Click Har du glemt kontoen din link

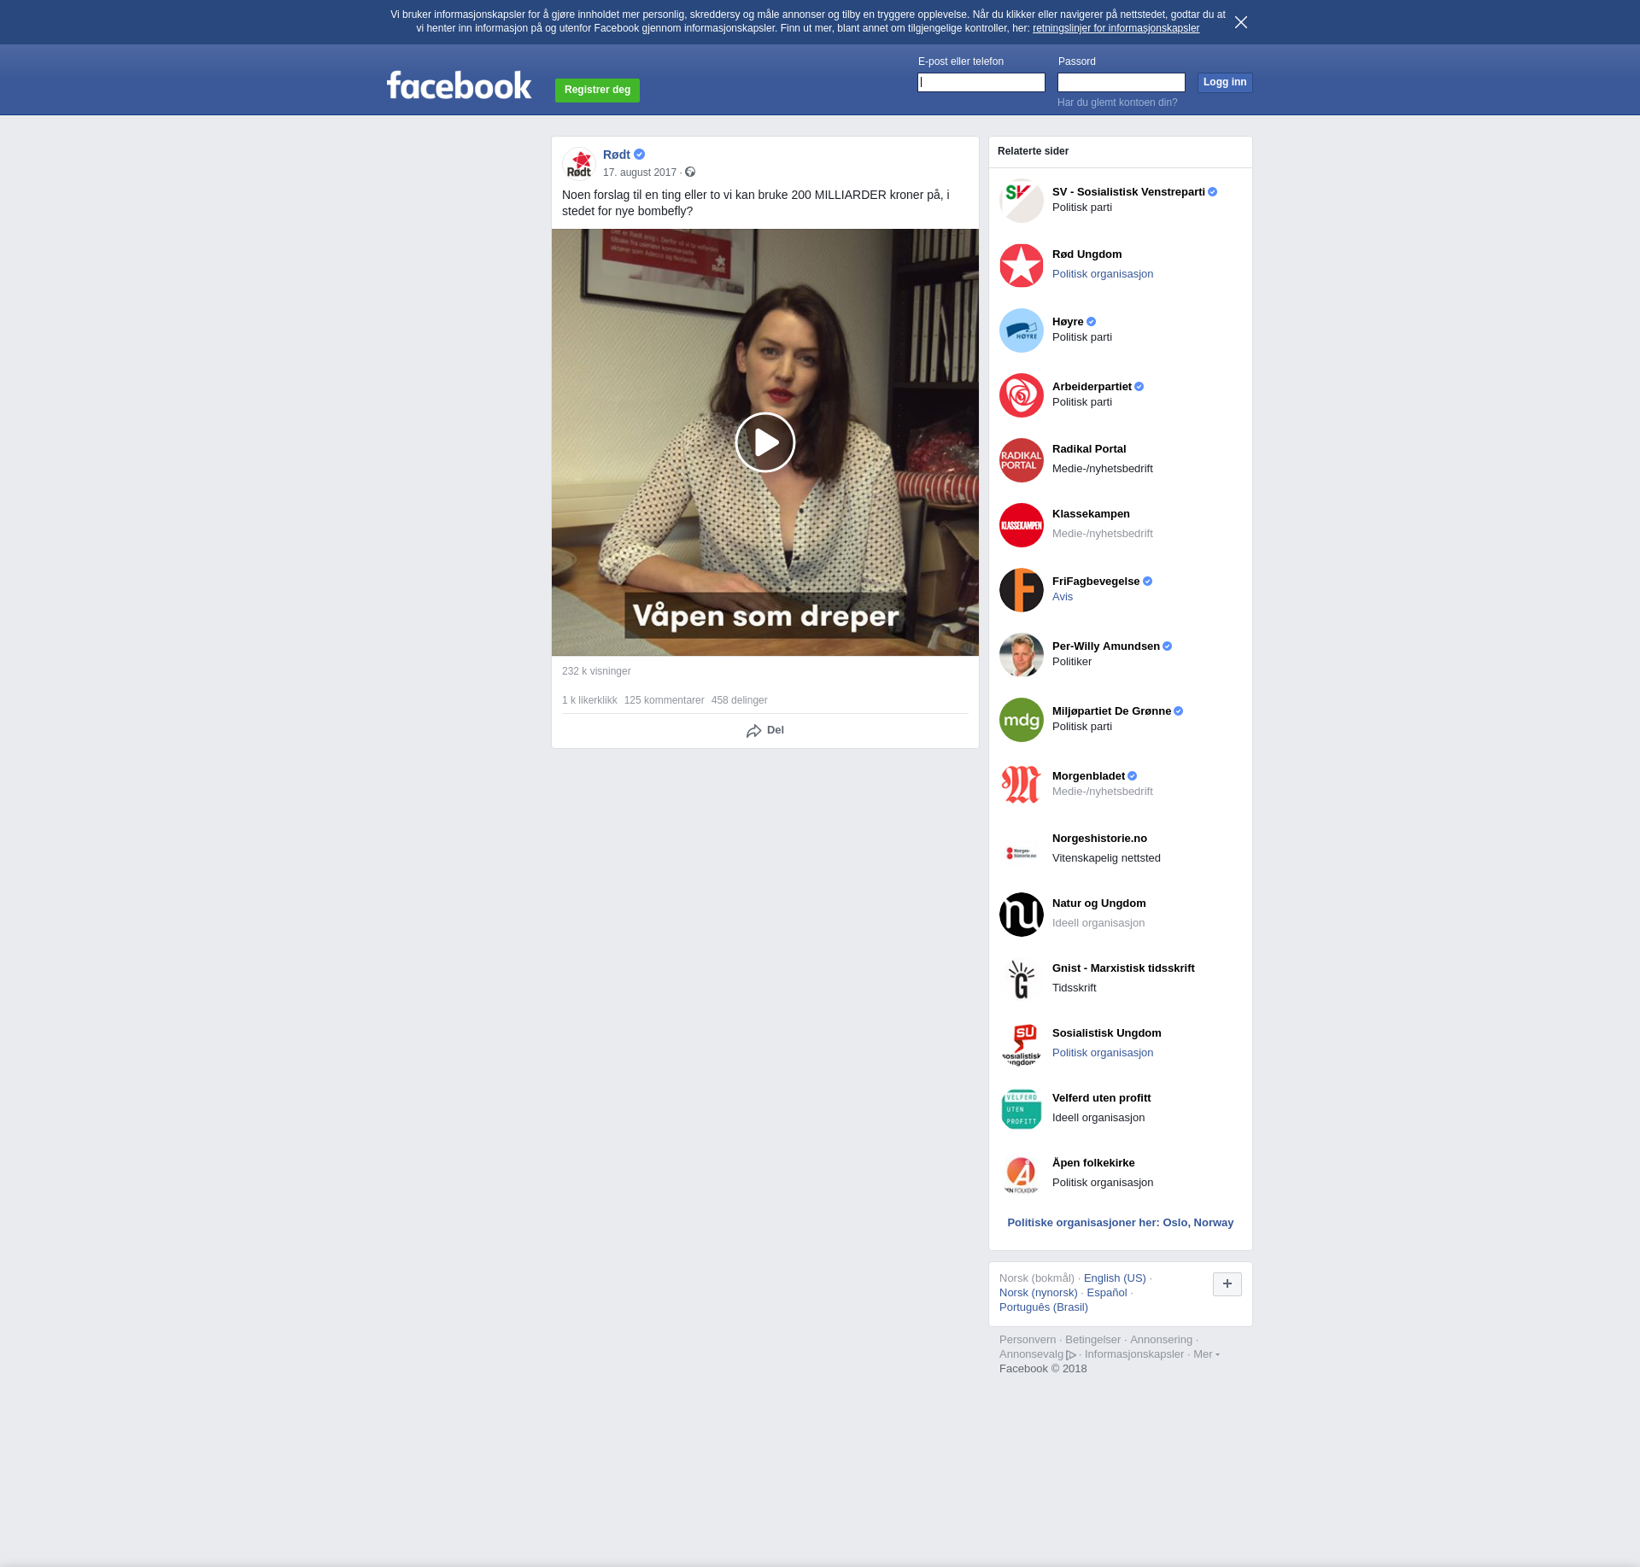[1117, 102]
